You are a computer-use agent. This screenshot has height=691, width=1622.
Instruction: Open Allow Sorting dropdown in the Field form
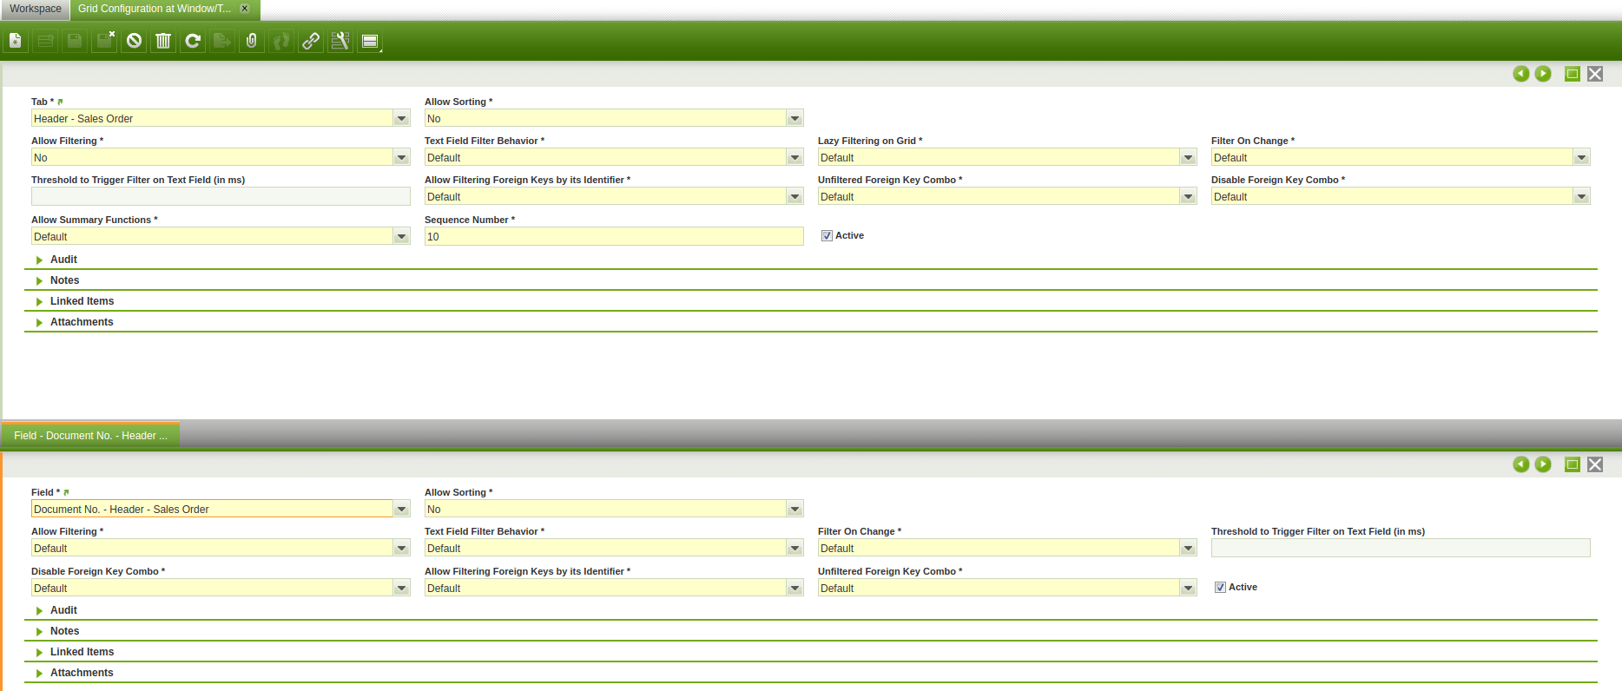pyautogui.click(x=795, y=509)
